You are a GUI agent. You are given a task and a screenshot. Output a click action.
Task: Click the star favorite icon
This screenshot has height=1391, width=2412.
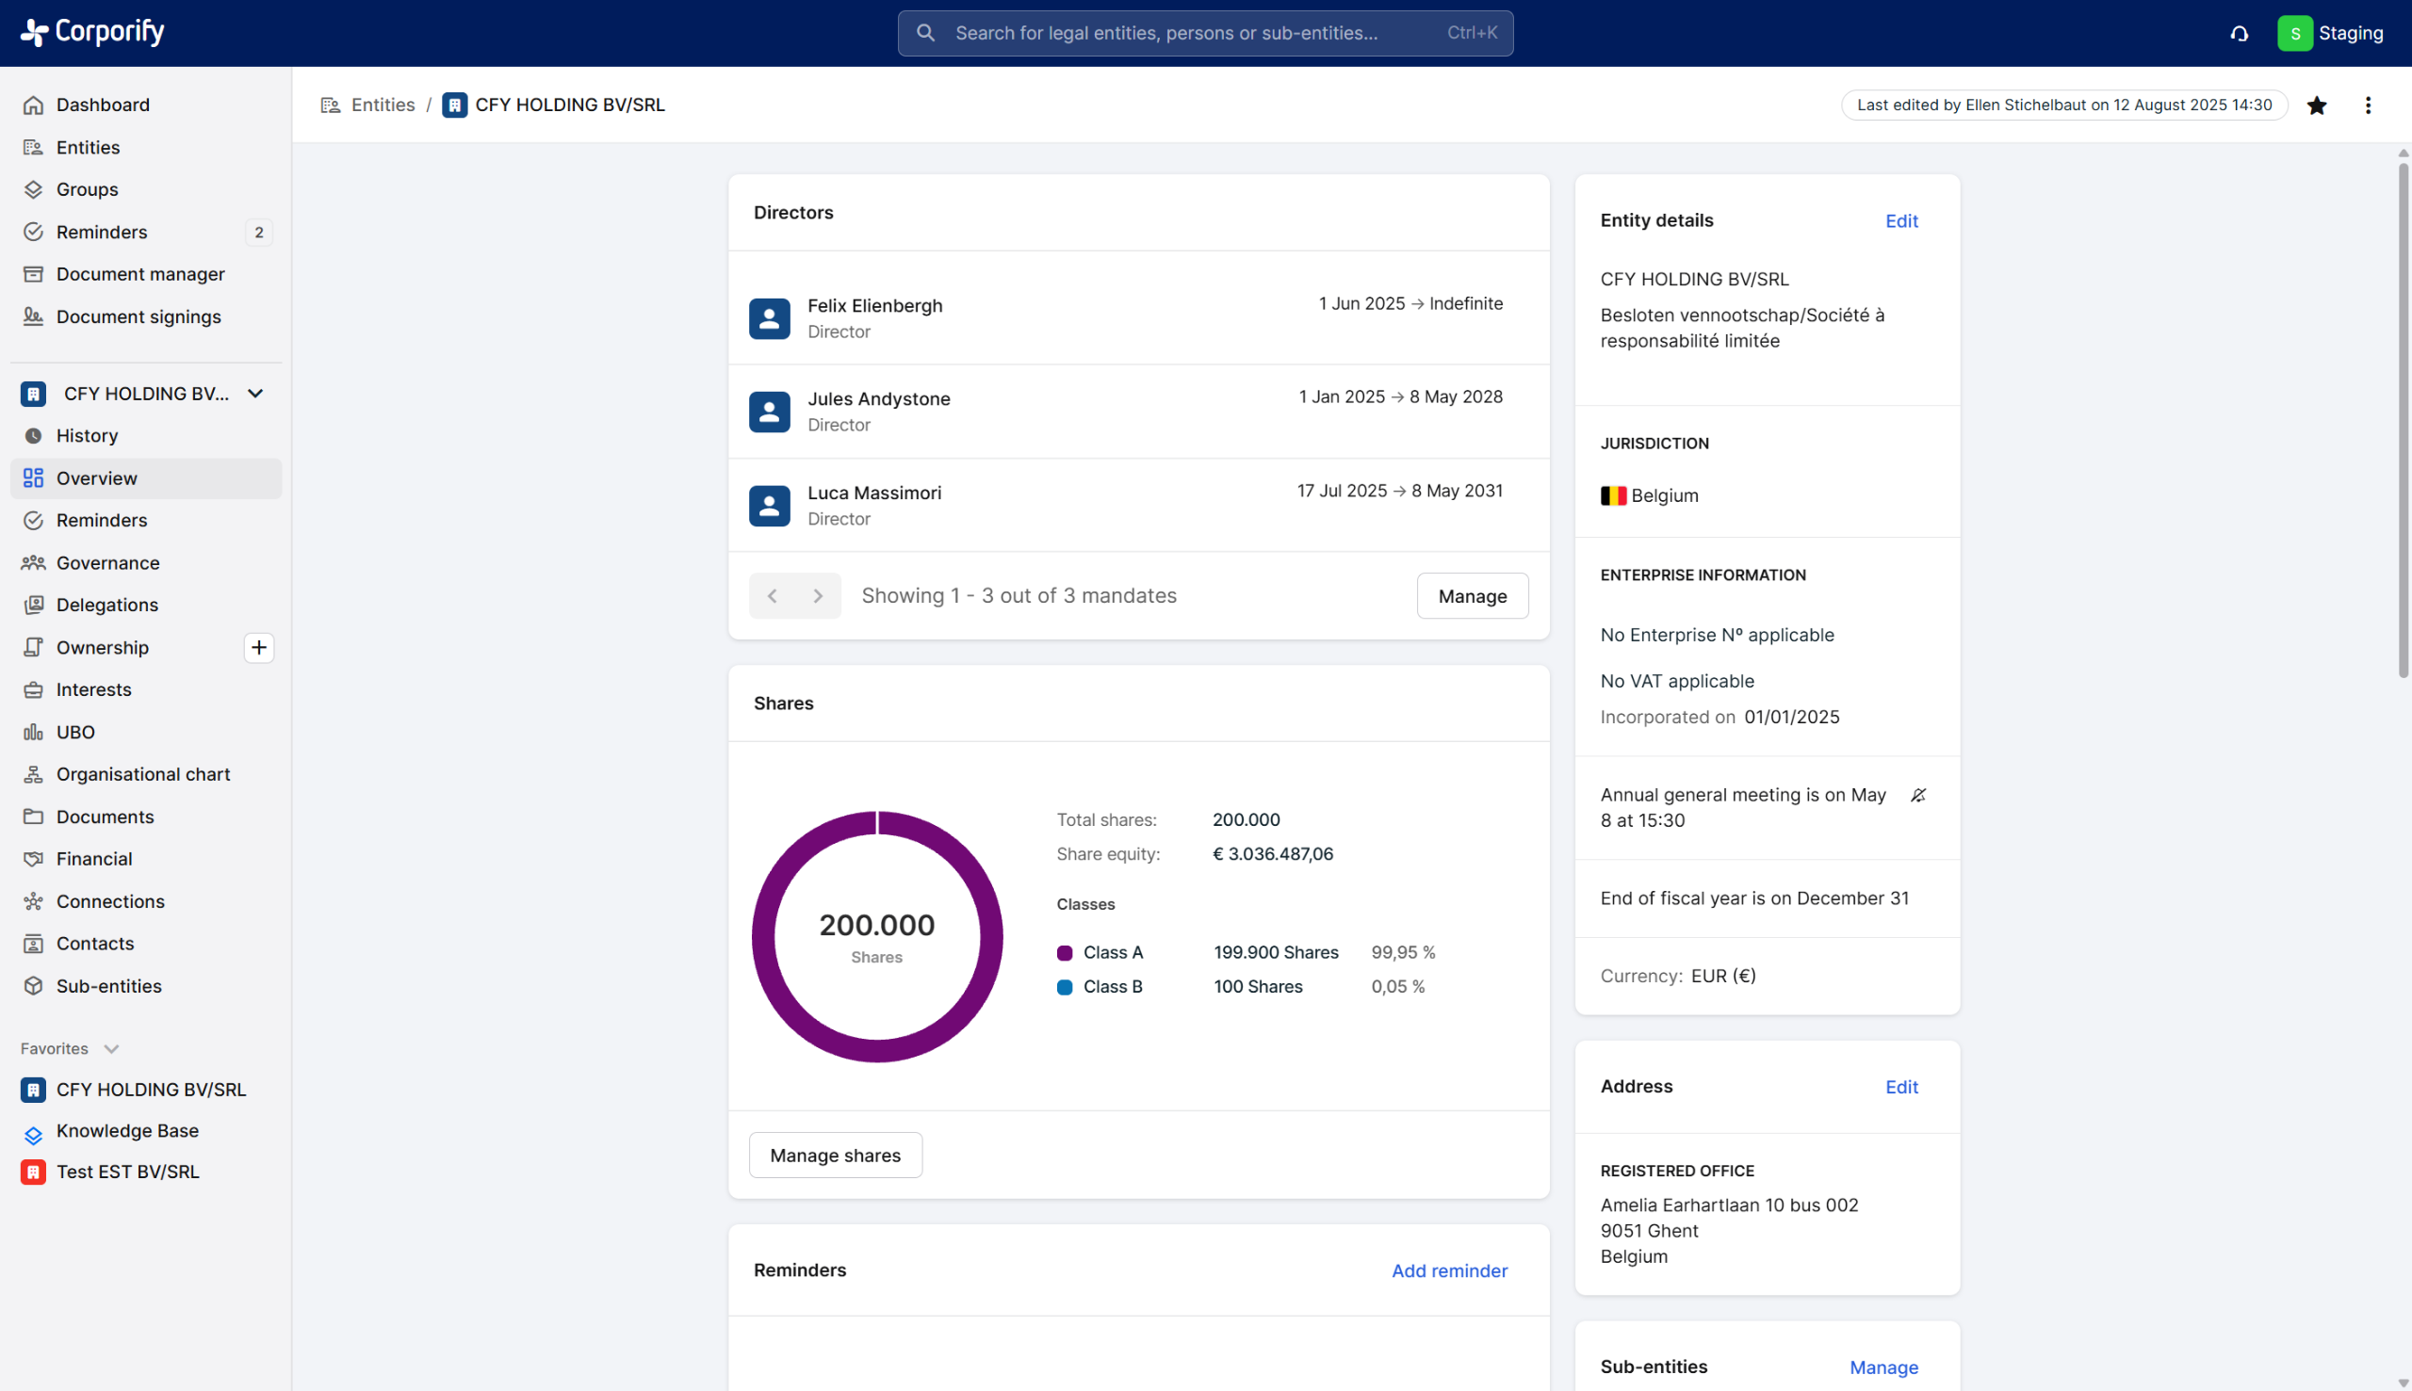coord(2317,105)
